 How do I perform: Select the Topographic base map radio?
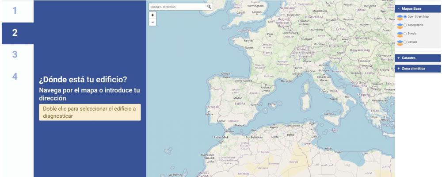point(405,25)
